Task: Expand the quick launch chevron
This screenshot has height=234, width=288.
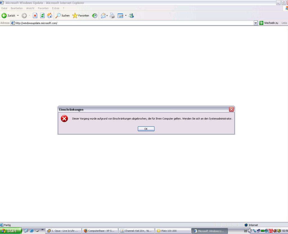Action: coord(42,229)
